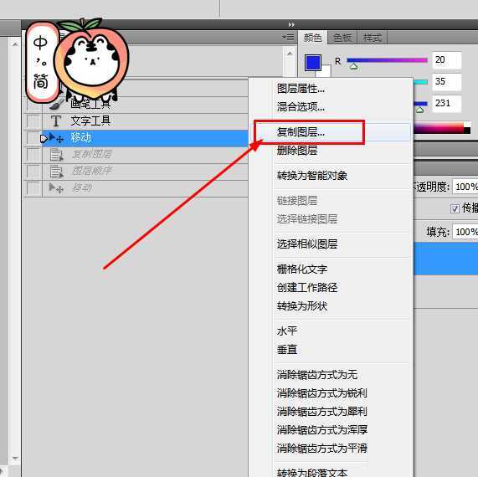Image resolution: width=478 pixels, height=477 pixels.
Task: Click the up arrow of the far-left scrollbar
Action: pyautogui.click(x=15, y=44)
